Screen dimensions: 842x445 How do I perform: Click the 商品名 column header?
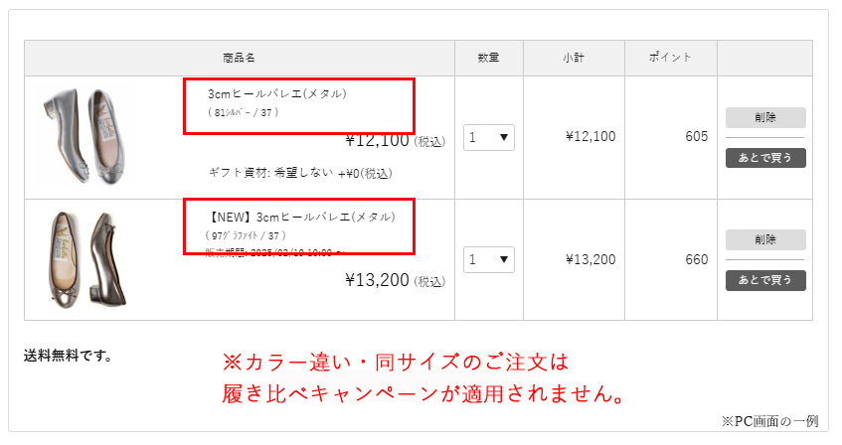[x=240, y=58]
